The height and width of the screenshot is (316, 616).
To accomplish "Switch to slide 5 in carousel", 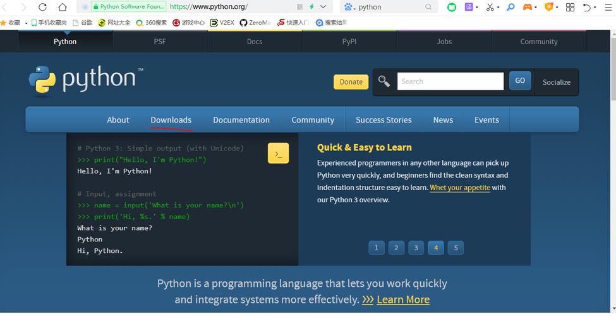I will 456,248.
